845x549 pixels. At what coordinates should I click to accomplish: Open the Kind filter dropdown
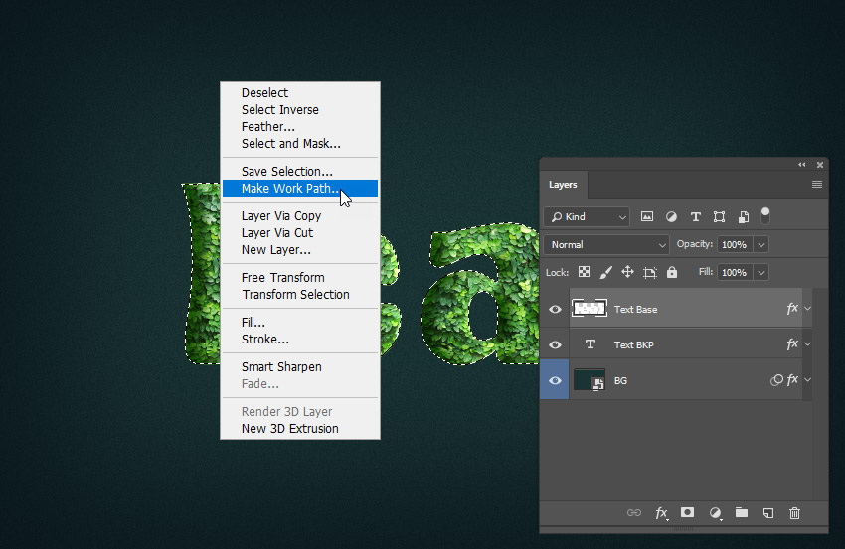587,216
